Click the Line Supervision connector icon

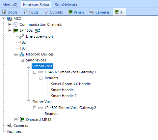tap(22, 36)
